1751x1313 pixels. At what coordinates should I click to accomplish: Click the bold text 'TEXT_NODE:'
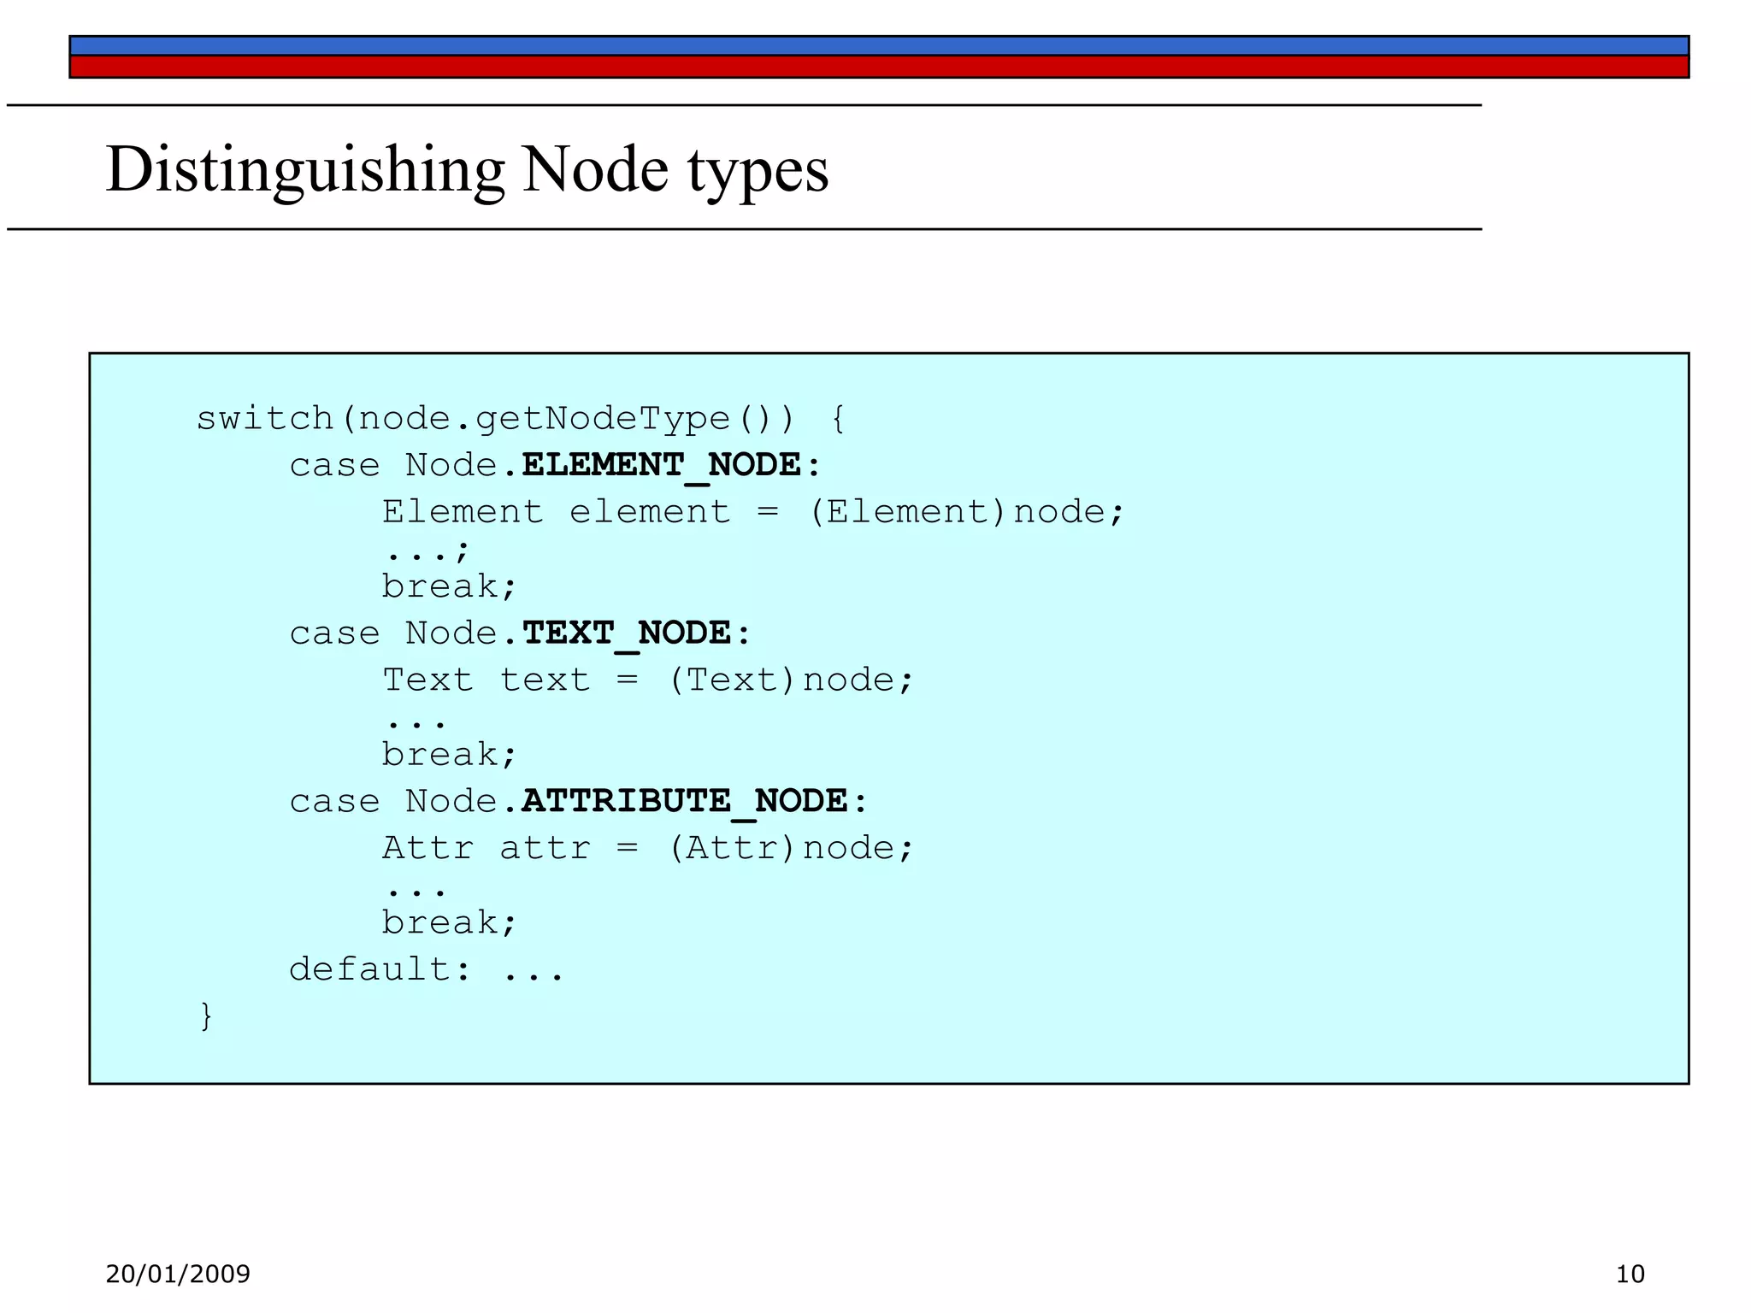(637, 634)
